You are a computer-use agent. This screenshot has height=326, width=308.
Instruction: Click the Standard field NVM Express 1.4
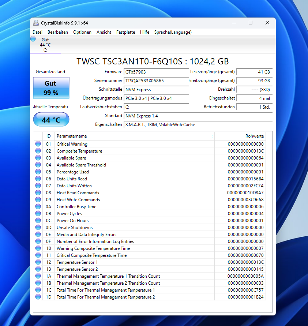coord(198,116)
